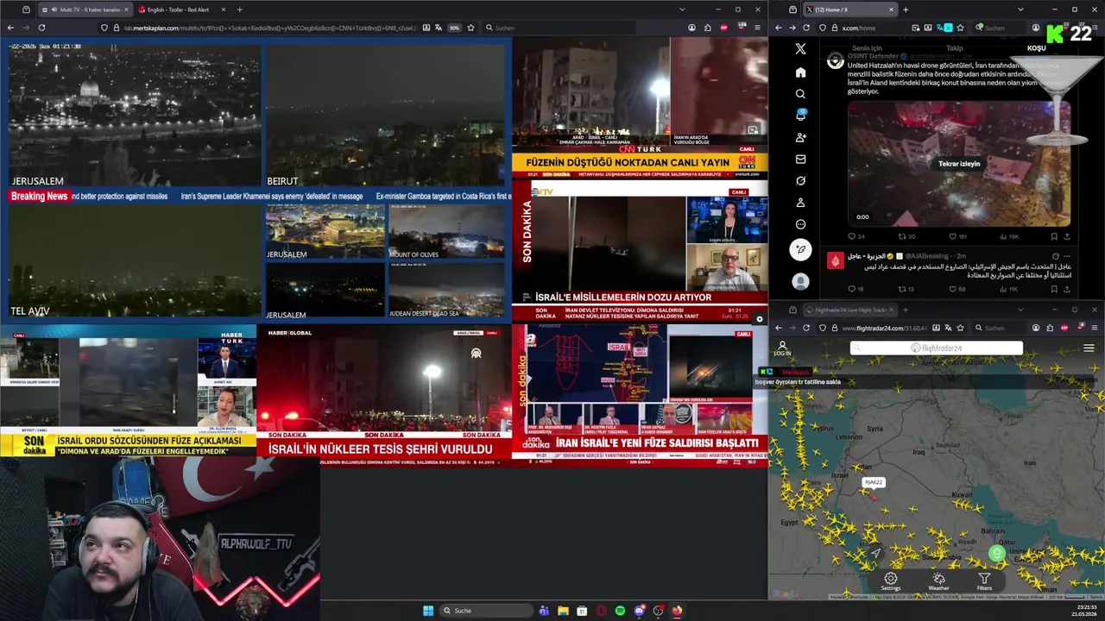
Task: Click Flightradar24 locate-me arrow icon
Action: click(x=875, y=553)
